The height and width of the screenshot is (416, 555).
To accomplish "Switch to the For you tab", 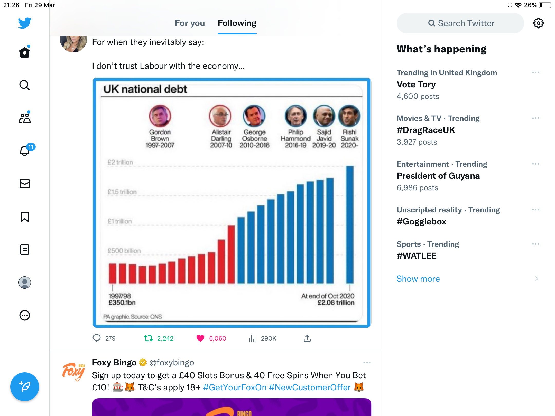I will pyautogui.click(x=190, y=23).
